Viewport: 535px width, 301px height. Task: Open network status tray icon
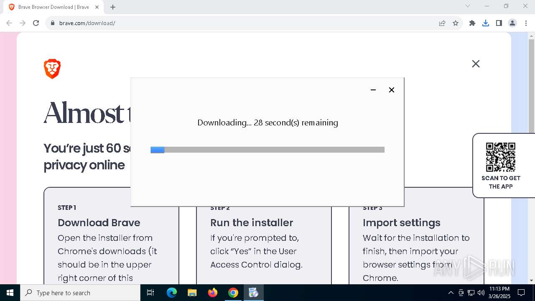(471, 293)
